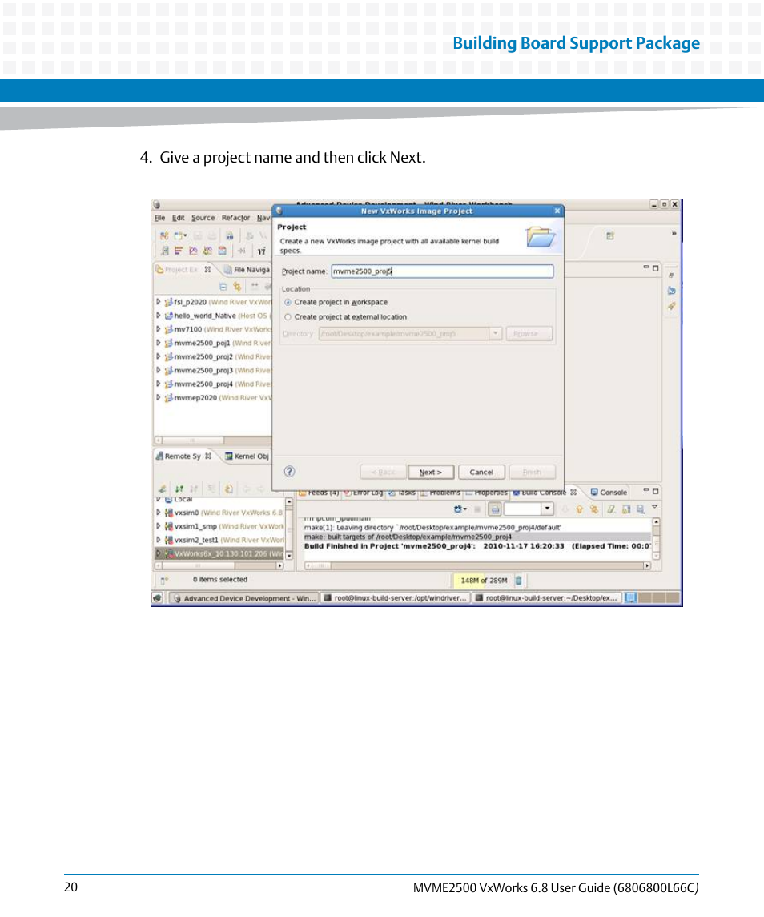This screenshot has width=764, height=917.
Task: Expand vxsim0 in Remote Systems
Action: point(158,513)
